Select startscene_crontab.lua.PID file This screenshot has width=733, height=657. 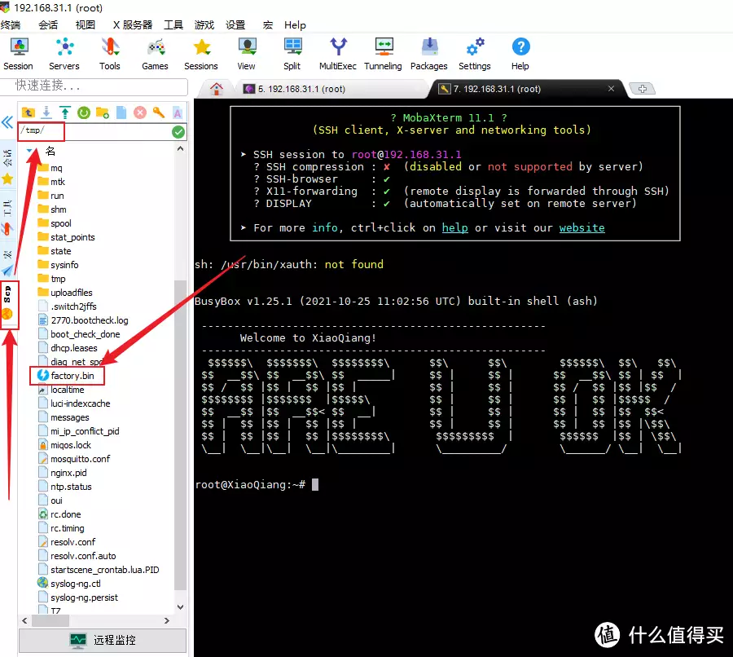click(99, 570)
